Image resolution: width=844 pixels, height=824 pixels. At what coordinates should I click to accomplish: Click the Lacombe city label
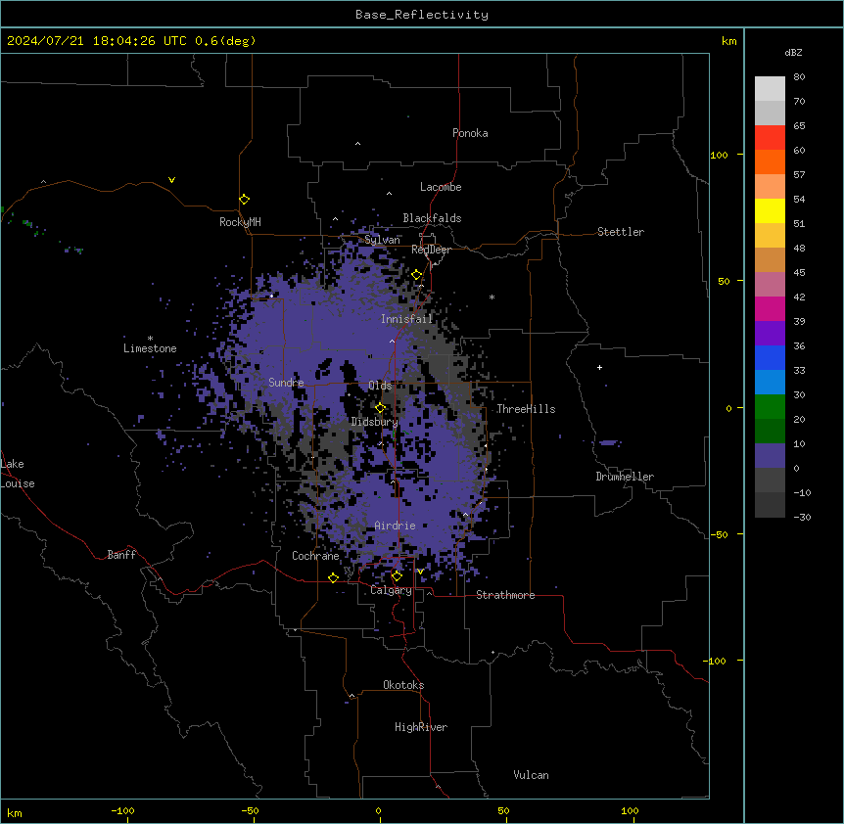point(441,187)
